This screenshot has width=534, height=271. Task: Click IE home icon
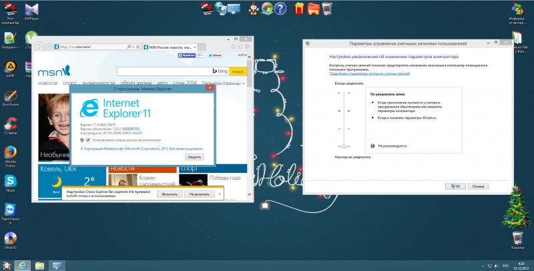(233, 47)
